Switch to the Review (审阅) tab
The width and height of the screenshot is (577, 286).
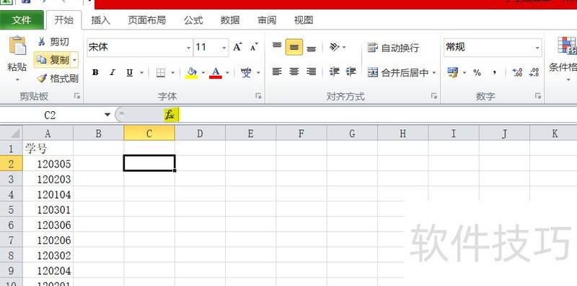pos(267,20)
